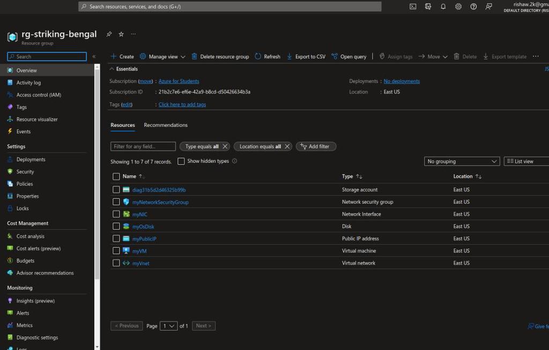Viewport: 549px width, 350px height.
Task: Open the help question mark icon
Action: (x=473, y=6)
